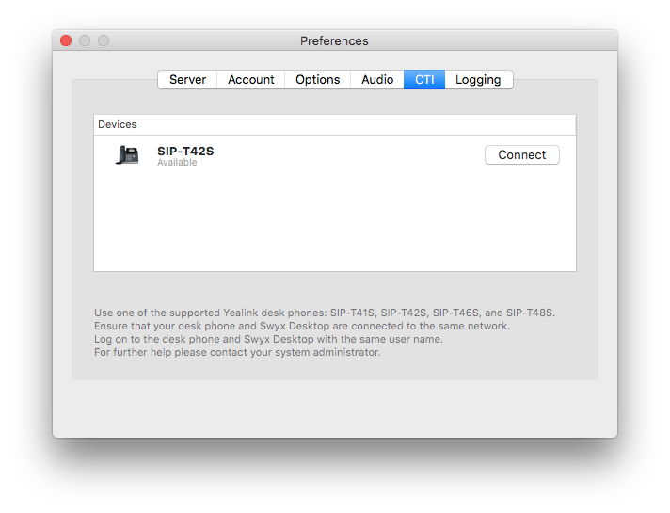This screenshot has height=513, width=670.
Task: Click the same network instruction line
Action: point(301,327)
